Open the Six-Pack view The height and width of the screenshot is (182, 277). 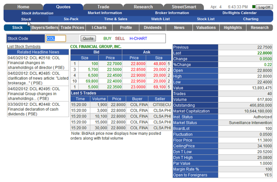point(71,19)
